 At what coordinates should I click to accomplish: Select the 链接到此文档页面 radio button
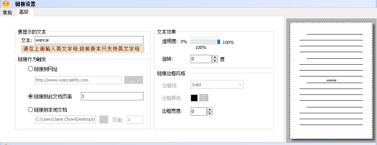click(31, 96)
